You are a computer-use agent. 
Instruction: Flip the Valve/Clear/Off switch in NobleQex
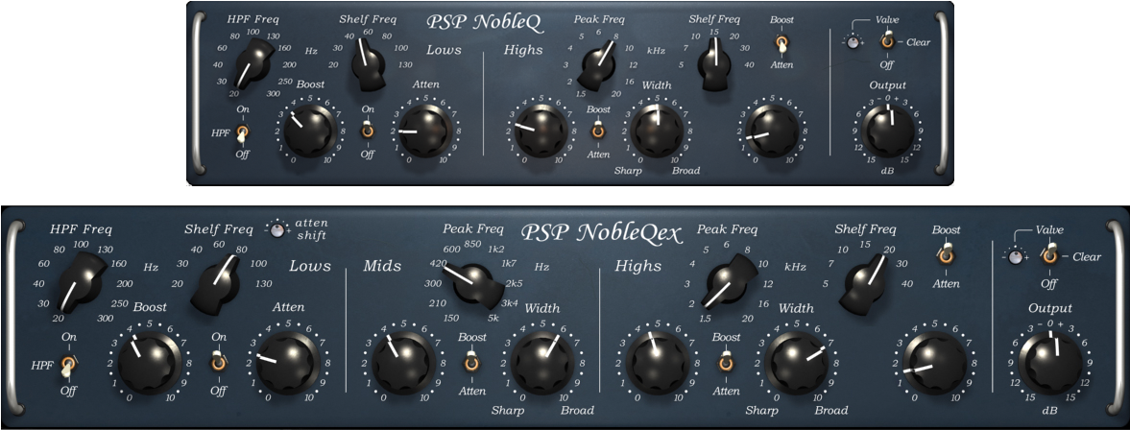click(x=1050, y=253)
